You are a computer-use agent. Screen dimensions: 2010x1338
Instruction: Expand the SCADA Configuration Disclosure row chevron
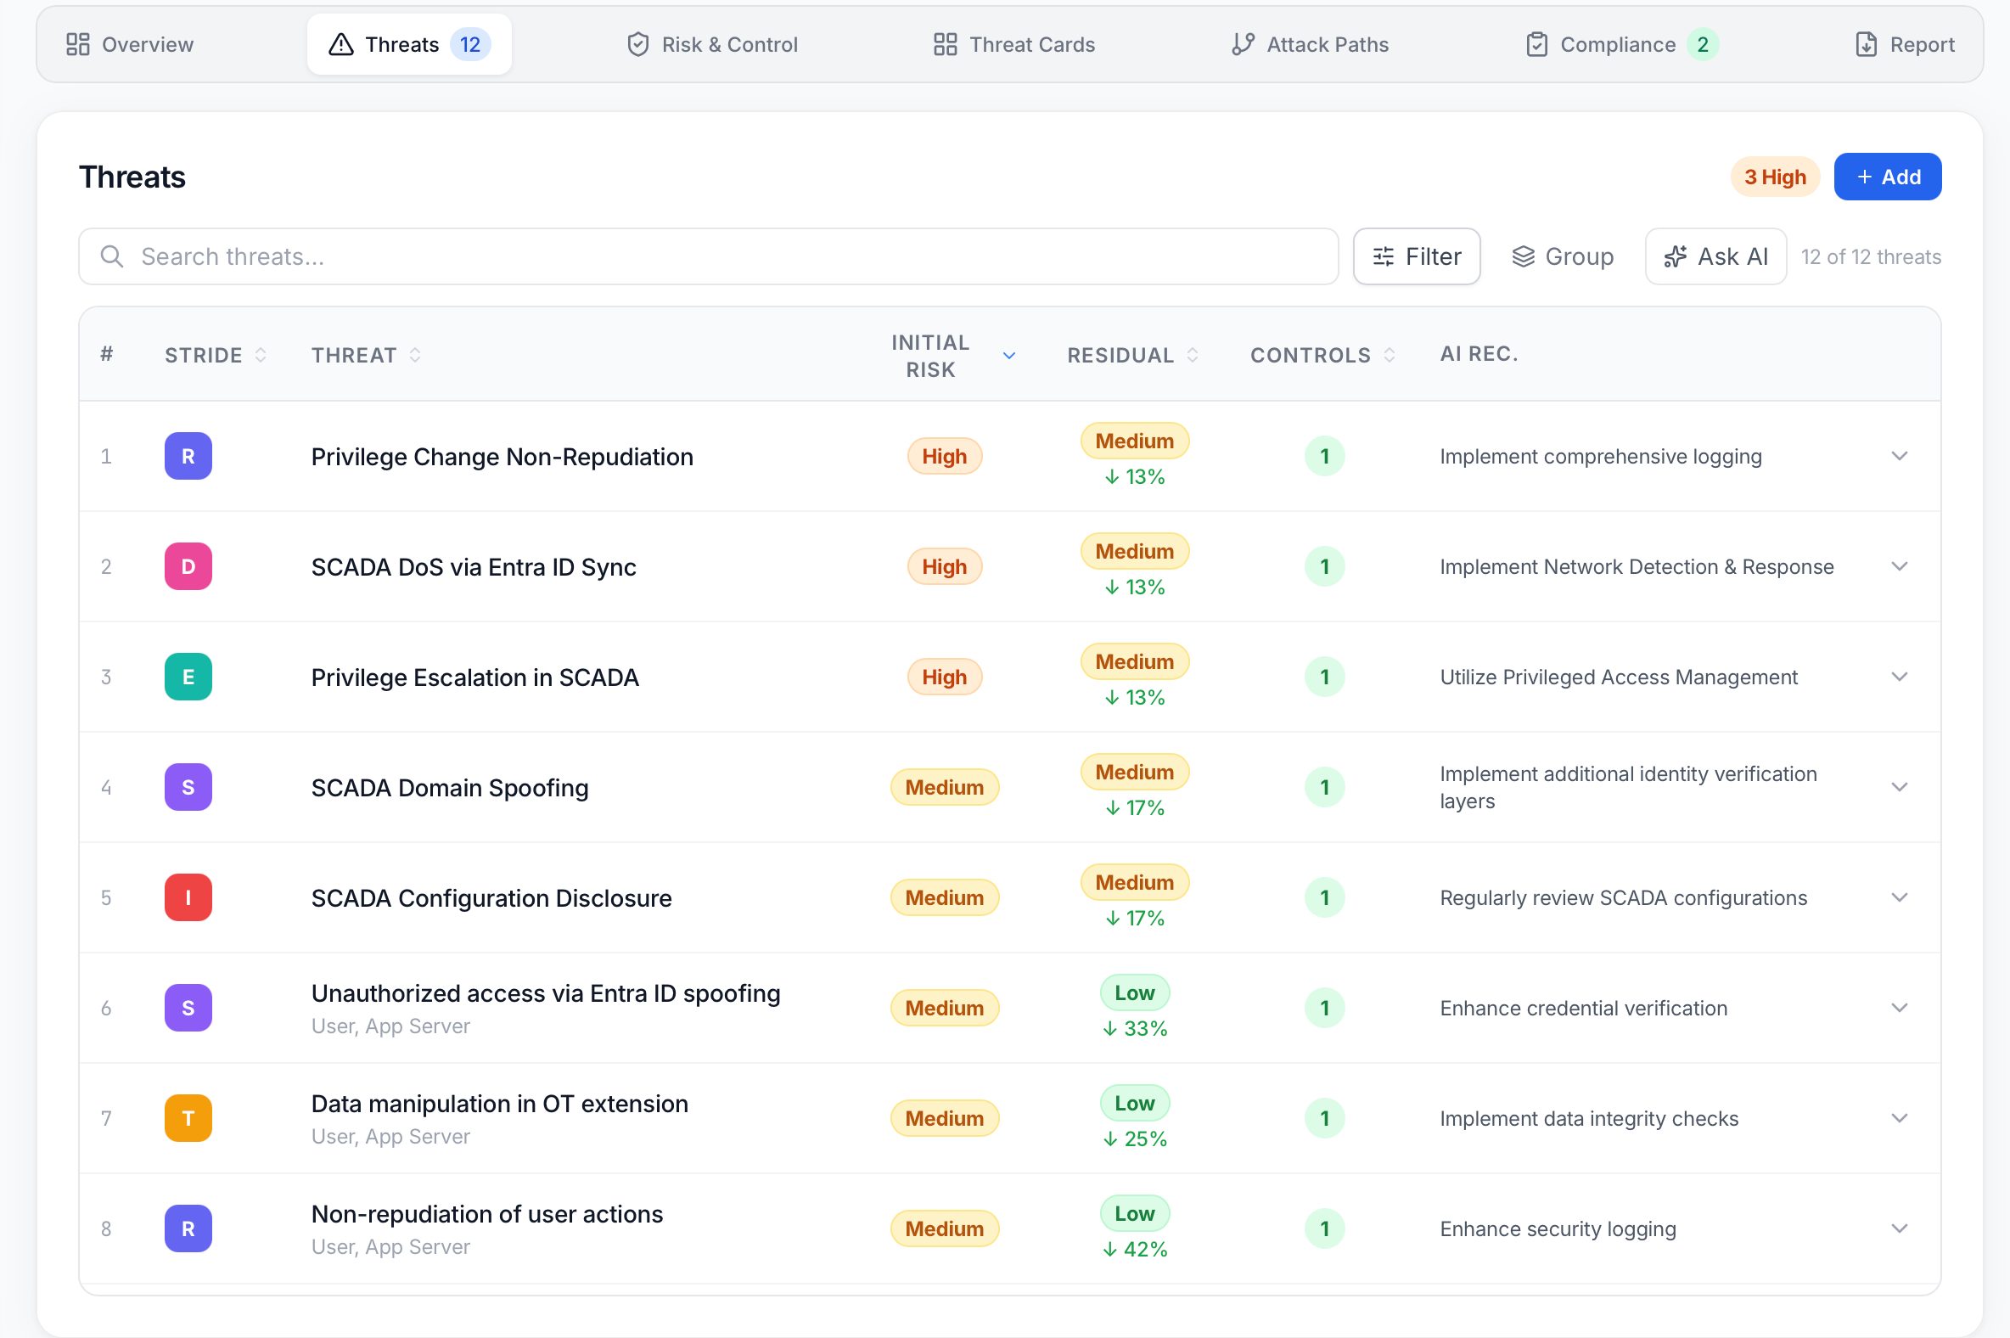[x=1899, y=897]
